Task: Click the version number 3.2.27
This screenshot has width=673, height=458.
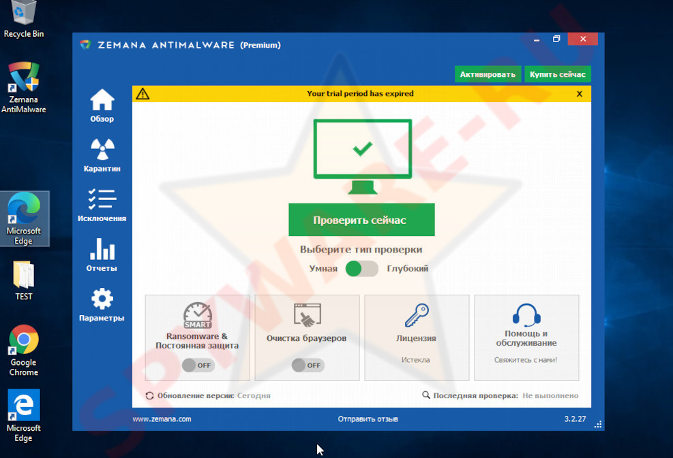Action: coord(575,419)
